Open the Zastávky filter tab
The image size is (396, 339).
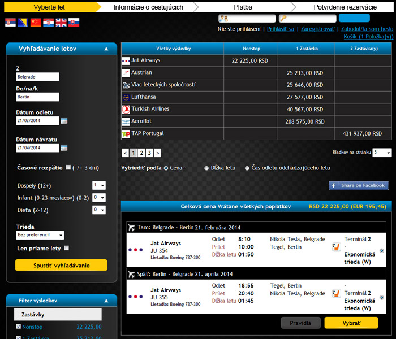pyautogui.click(x=58, y=314)
